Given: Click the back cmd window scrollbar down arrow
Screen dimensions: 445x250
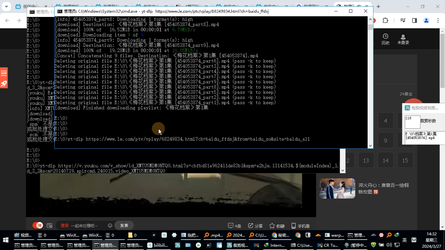Looking at the screenshot, I should [342, 170].
